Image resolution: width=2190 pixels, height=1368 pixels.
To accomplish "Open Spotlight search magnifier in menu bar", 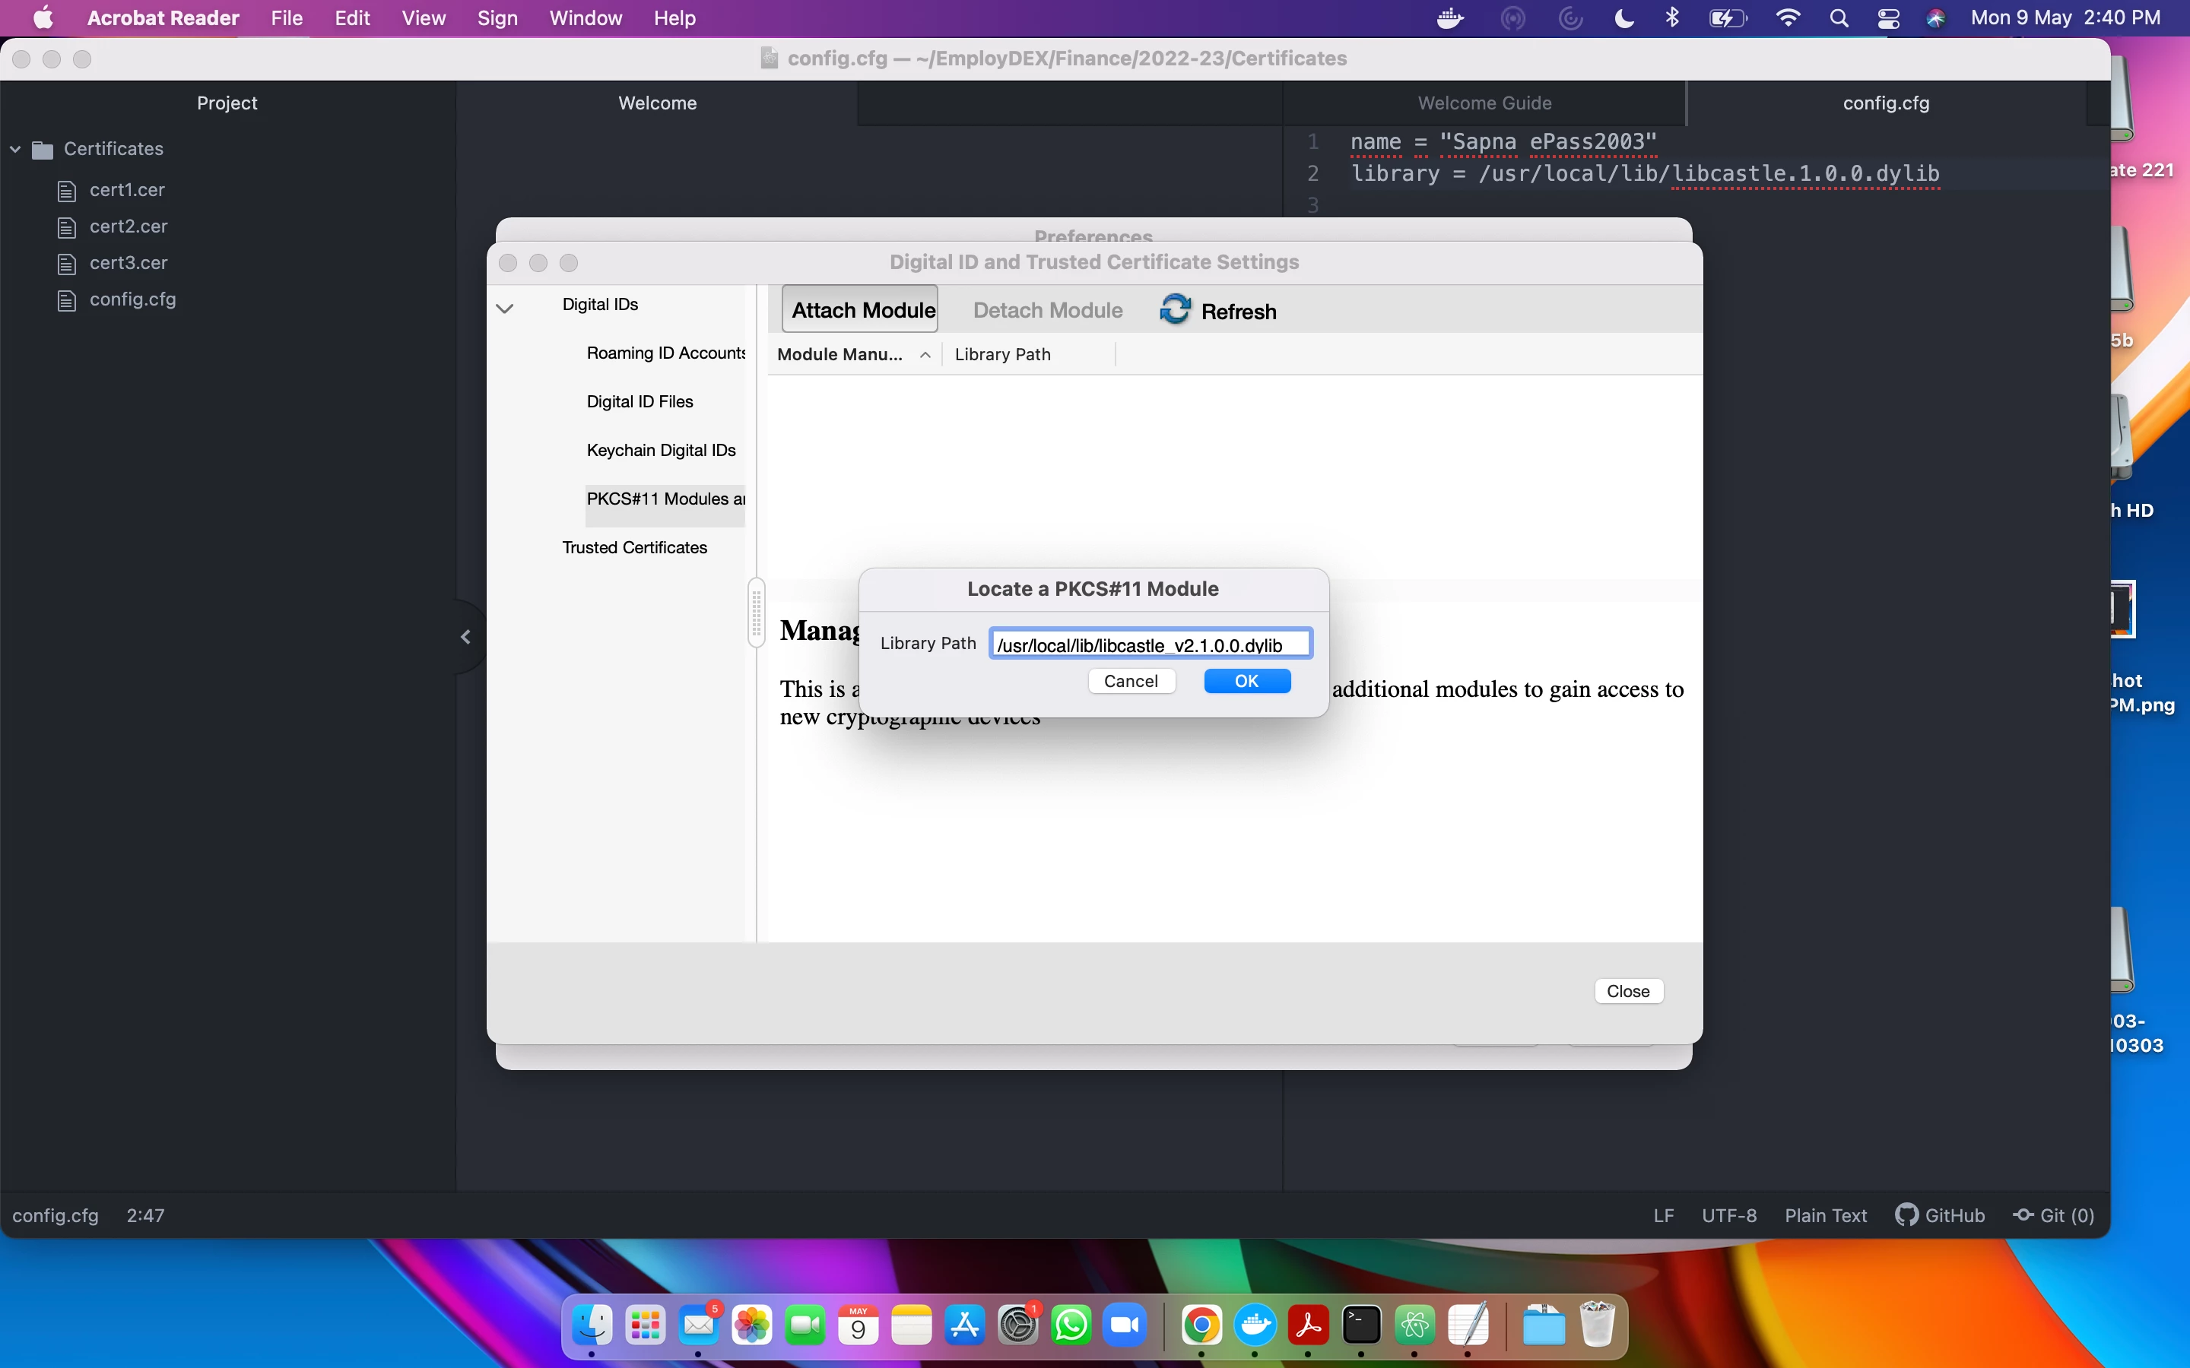I will tap(1838, 18).
